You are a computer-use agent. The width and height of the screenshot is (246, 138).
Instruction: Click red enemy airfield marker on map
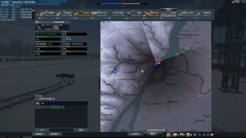point(201,85)
